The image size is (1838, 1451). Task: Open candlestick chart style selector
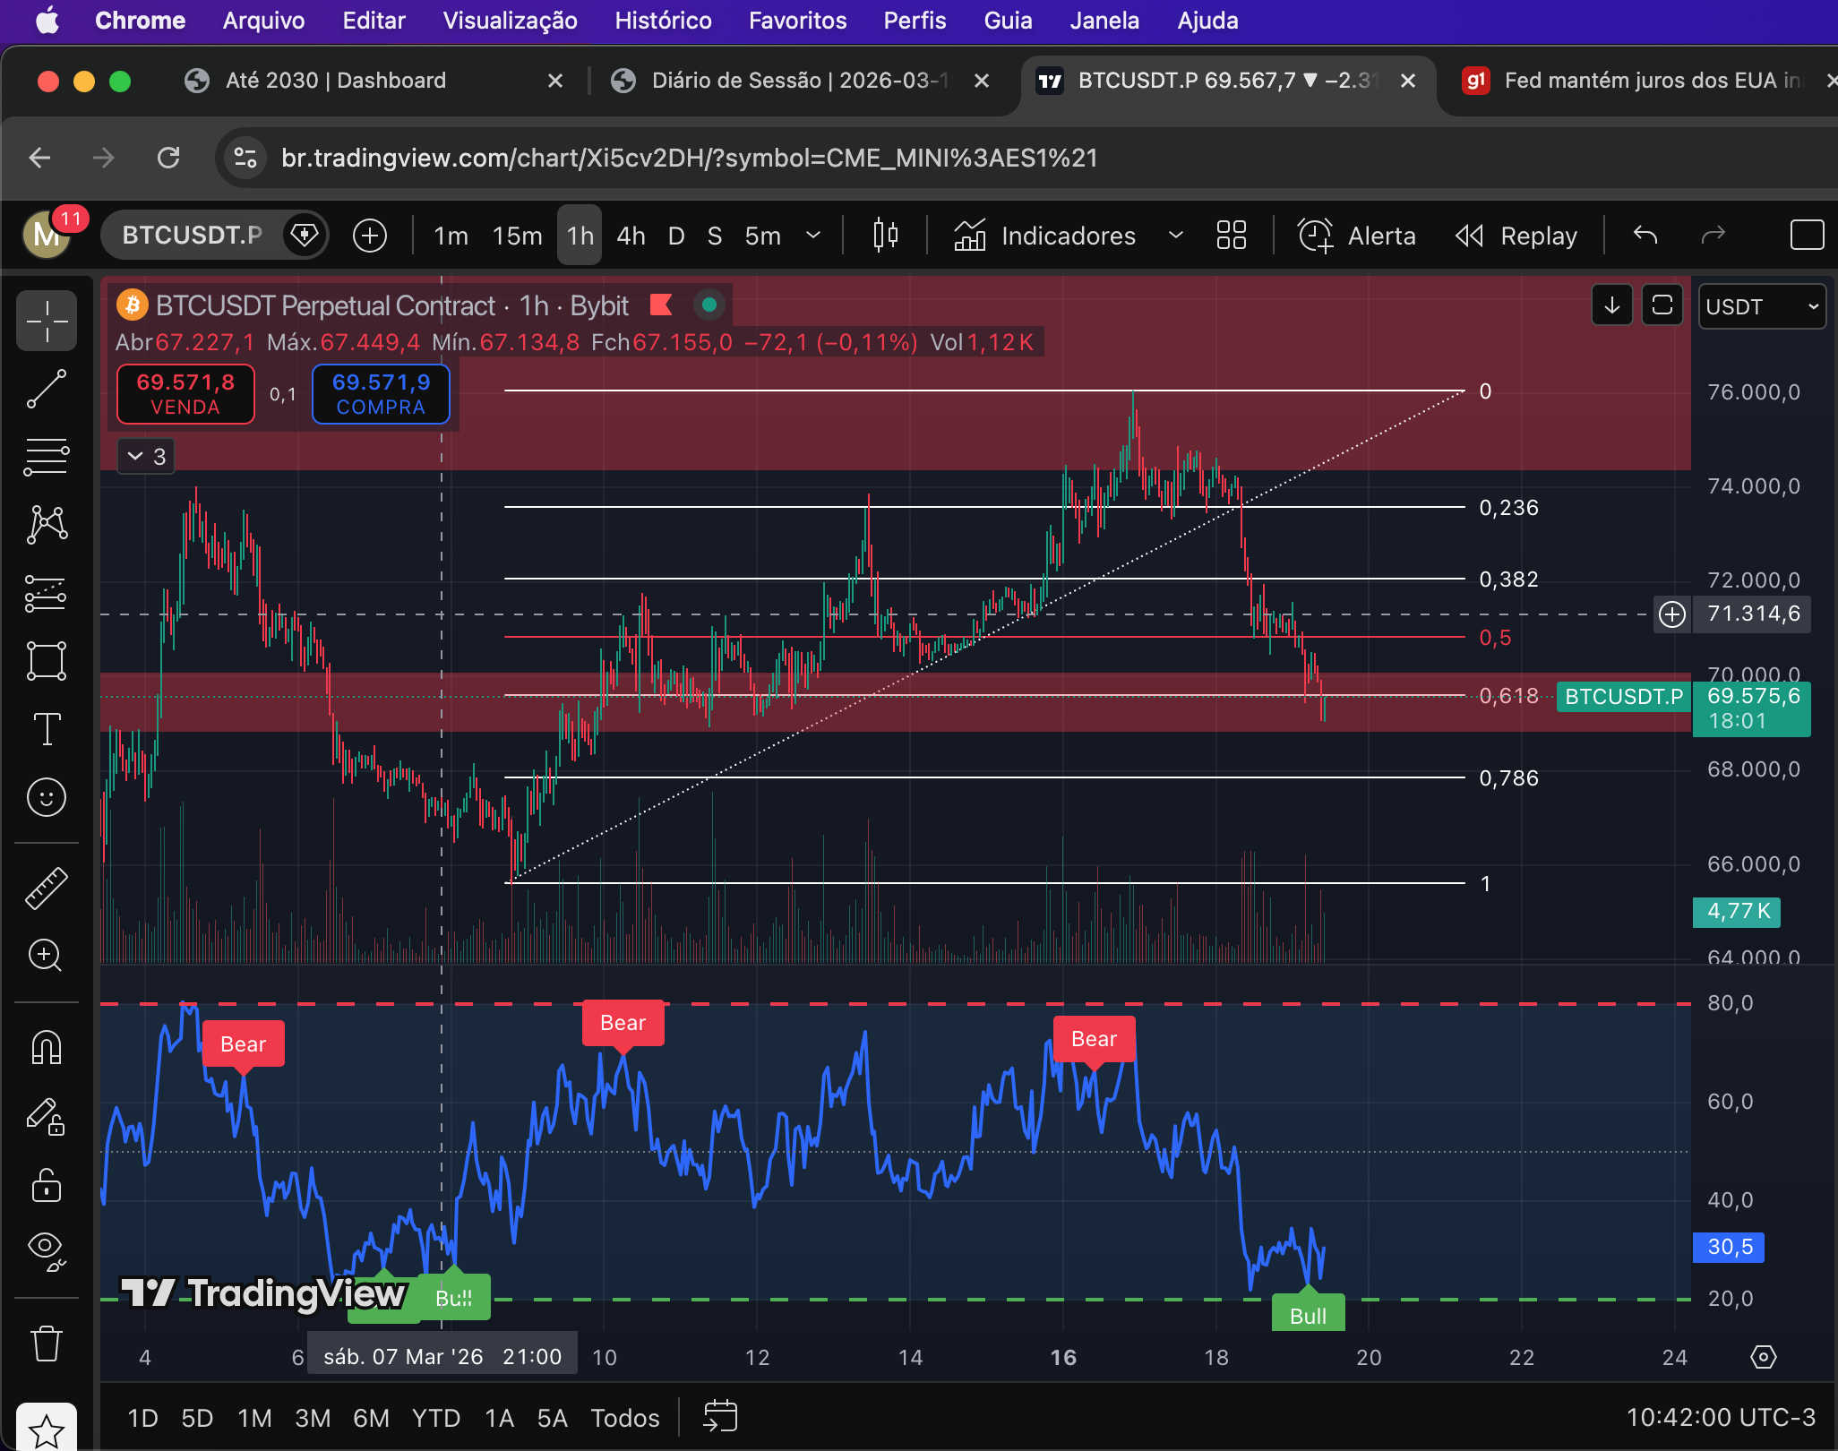point(885,236)
